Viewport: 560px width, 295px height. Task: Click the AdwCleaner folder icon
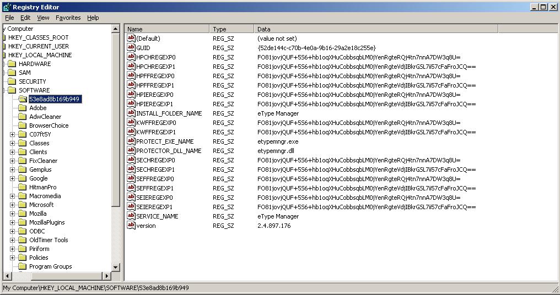22,117
